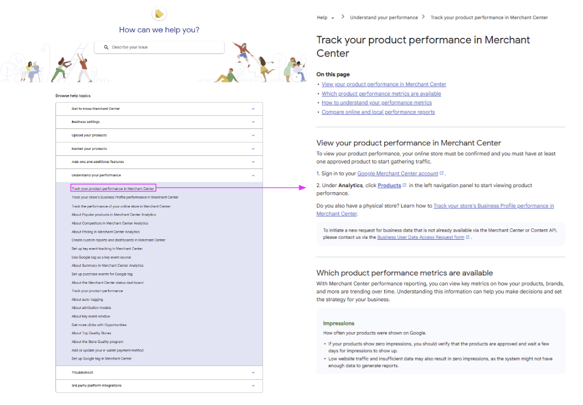Open 'About Summary in Merchant Center Analytics'
Screen dimensions: 583x405
click(108, 266)
